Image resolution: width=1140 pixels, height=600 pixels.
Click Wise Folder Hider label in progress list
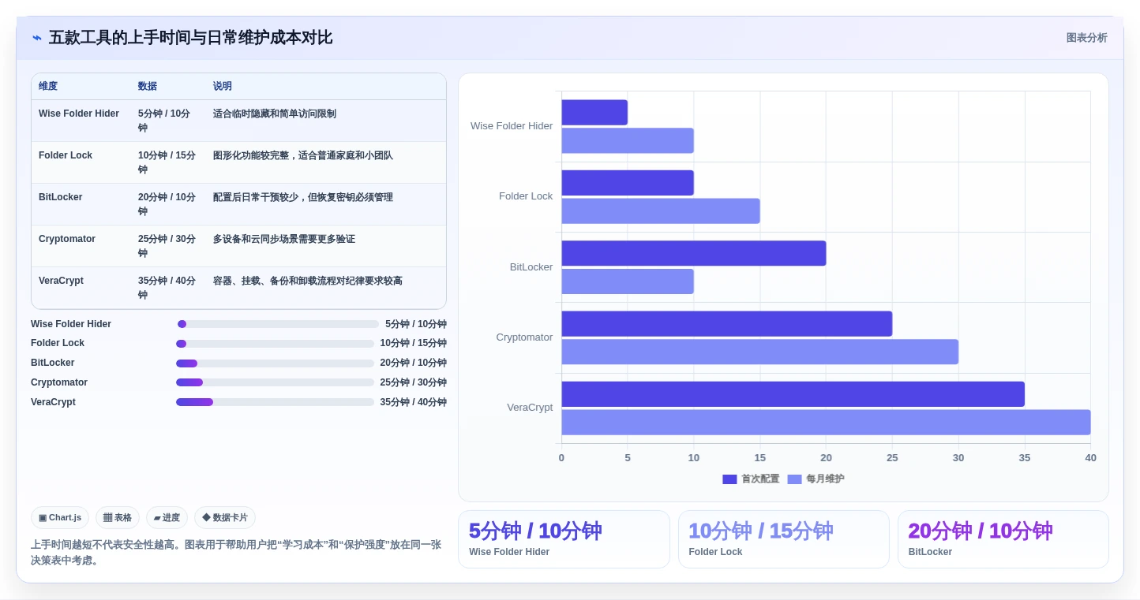(x=71, y=324)
